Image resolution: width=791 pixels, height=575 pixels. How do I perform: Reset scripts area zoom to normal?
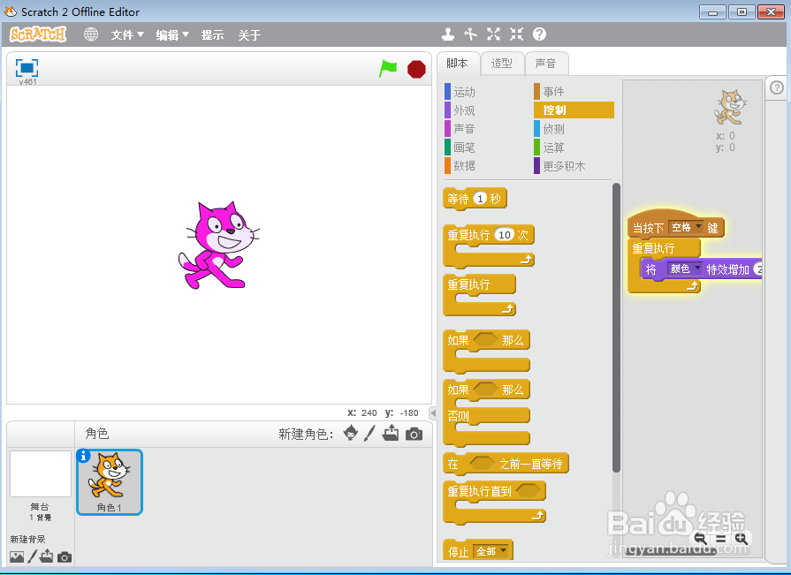(720, 539)
